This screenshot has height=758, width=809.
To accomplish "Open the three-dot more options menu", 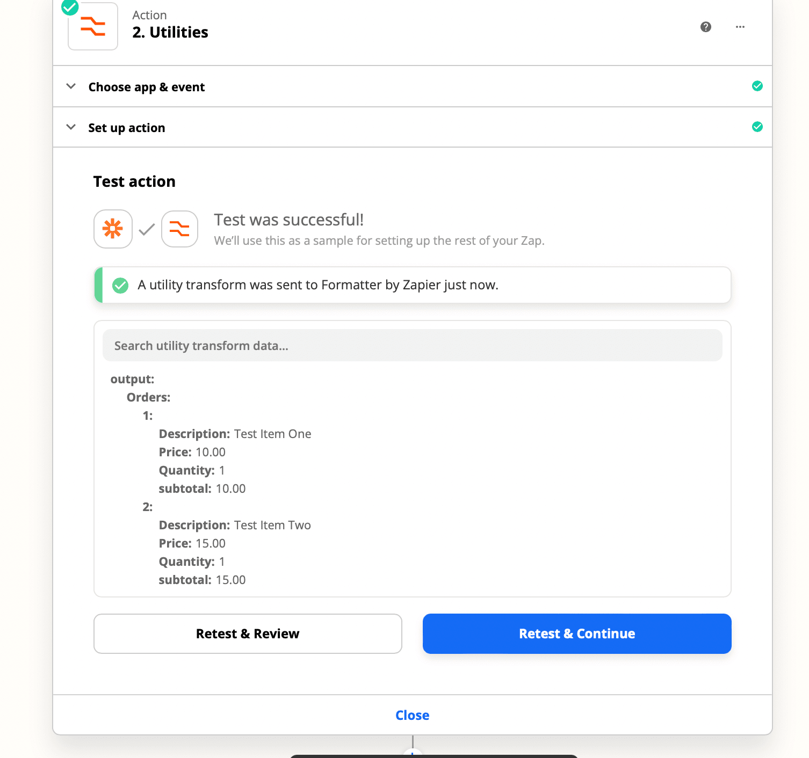I will pyautogui.click(x=740, y=27).
